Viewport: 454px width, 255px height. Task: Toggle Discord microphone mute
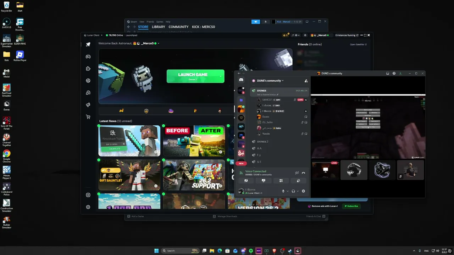click(283, 191)
